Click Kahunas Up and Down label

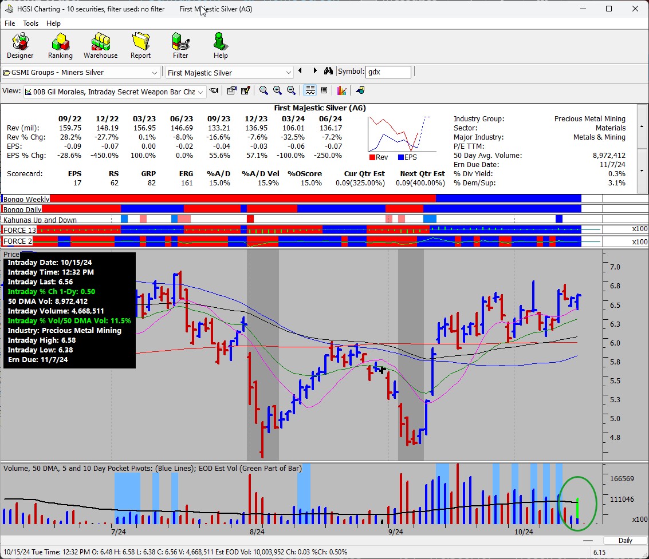point(40,220)
